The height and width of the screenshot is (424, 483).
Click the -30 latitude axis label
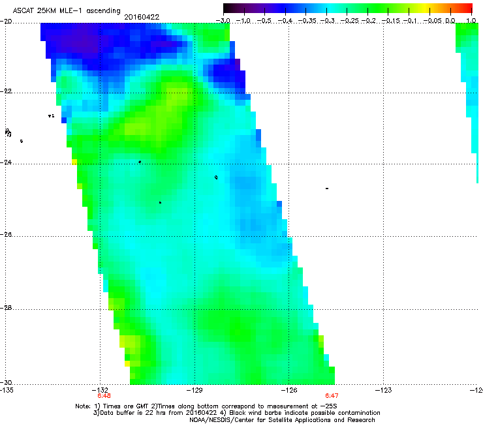coord(7,382)
